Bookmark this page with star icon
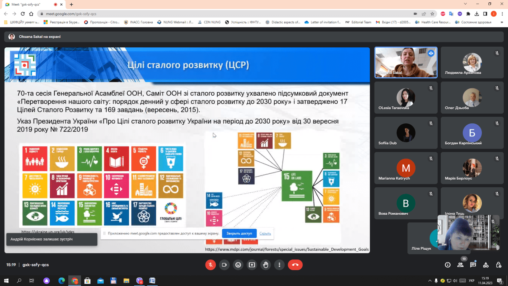The height and width of the screenshot is (286, 508). click(432, 14)
